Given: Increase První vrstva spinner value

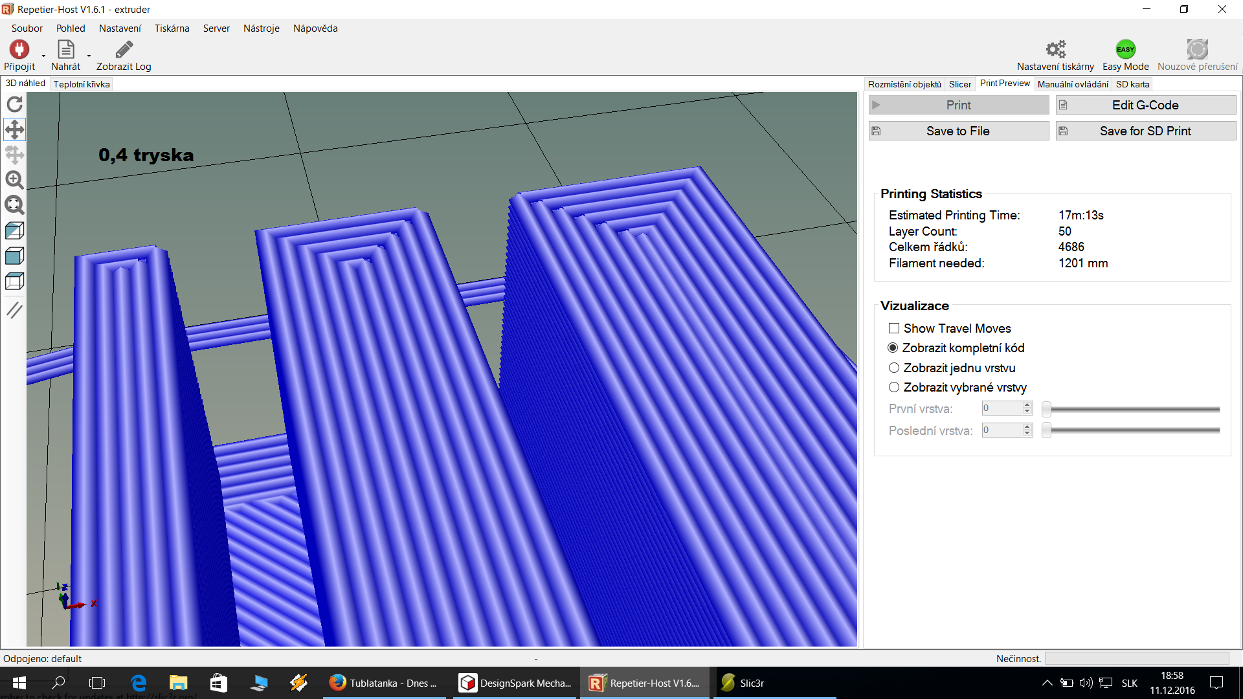Looking at the screenshot, I should pos(1027,405).
